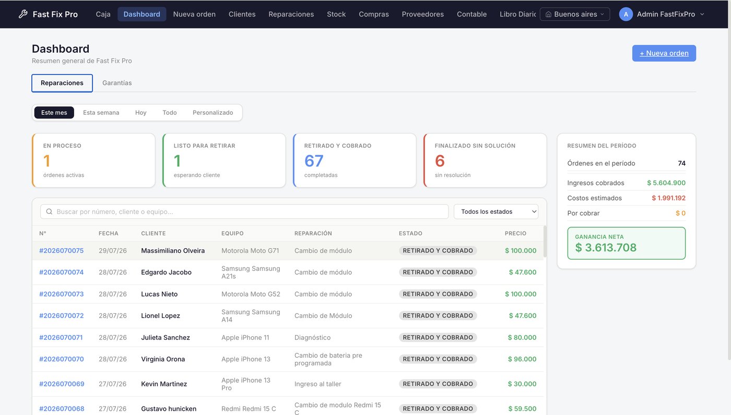Screen dimensions: 731x415
Task: Click client name Julieta Sanchez
Action: 166,337
